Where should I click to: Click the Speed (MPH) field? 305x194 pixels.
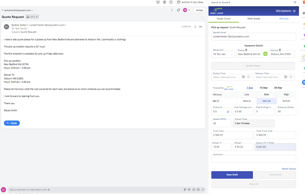[221, 123]
